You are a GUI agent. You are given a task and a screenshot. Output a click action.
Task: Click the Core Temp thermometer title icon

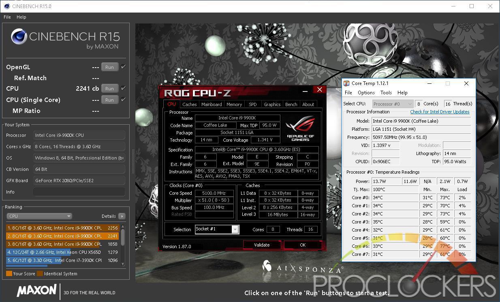pos(346,83)
